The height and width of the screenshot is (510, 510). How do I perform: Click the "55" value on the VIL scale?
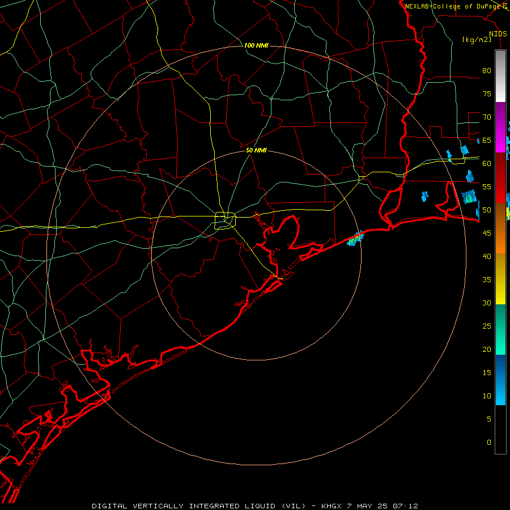pos(487,187)
